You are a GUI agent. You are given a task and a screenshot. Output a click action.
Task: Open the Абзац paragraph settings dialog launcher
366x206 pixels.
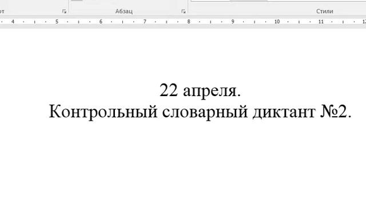point(184,11)
